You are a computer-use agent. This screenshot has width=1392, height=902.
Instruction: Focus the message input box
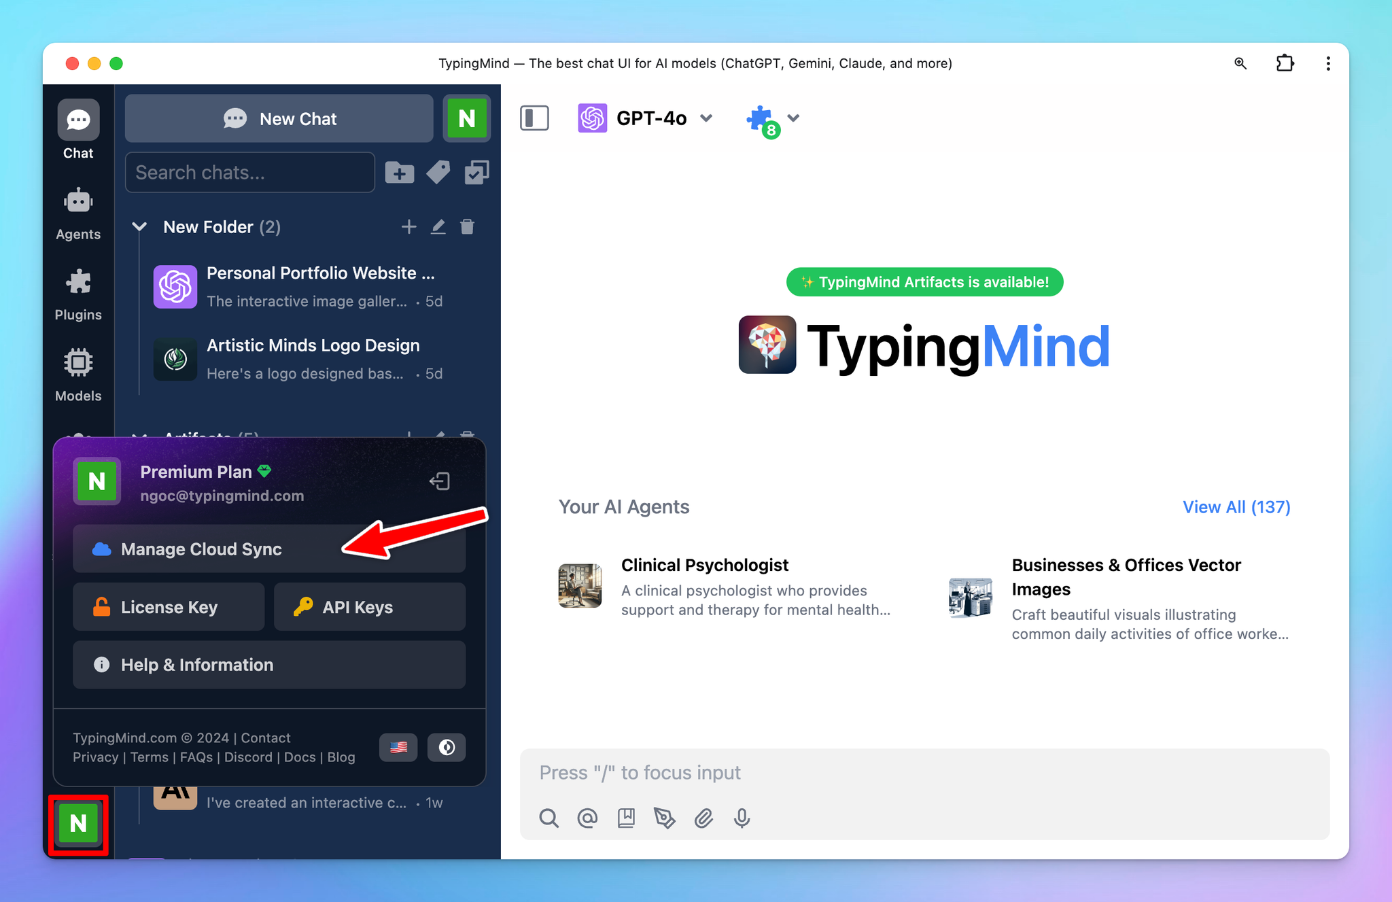tap(924, 773)
